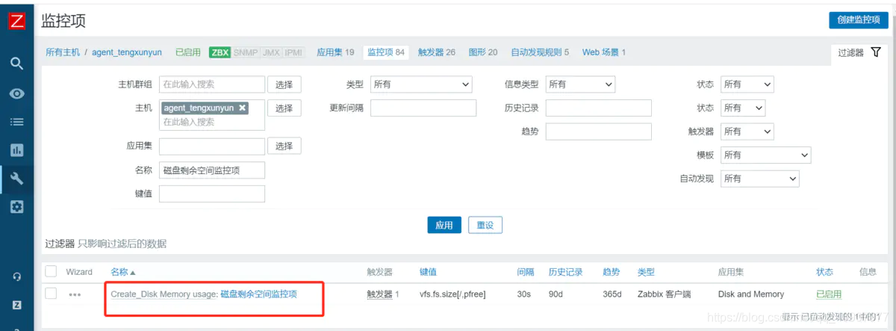Click the 名称 input containing 磁盘剩余空间监控项
Image resolution: width=896 pixels, height=331 pixels.
pos(212,170)
